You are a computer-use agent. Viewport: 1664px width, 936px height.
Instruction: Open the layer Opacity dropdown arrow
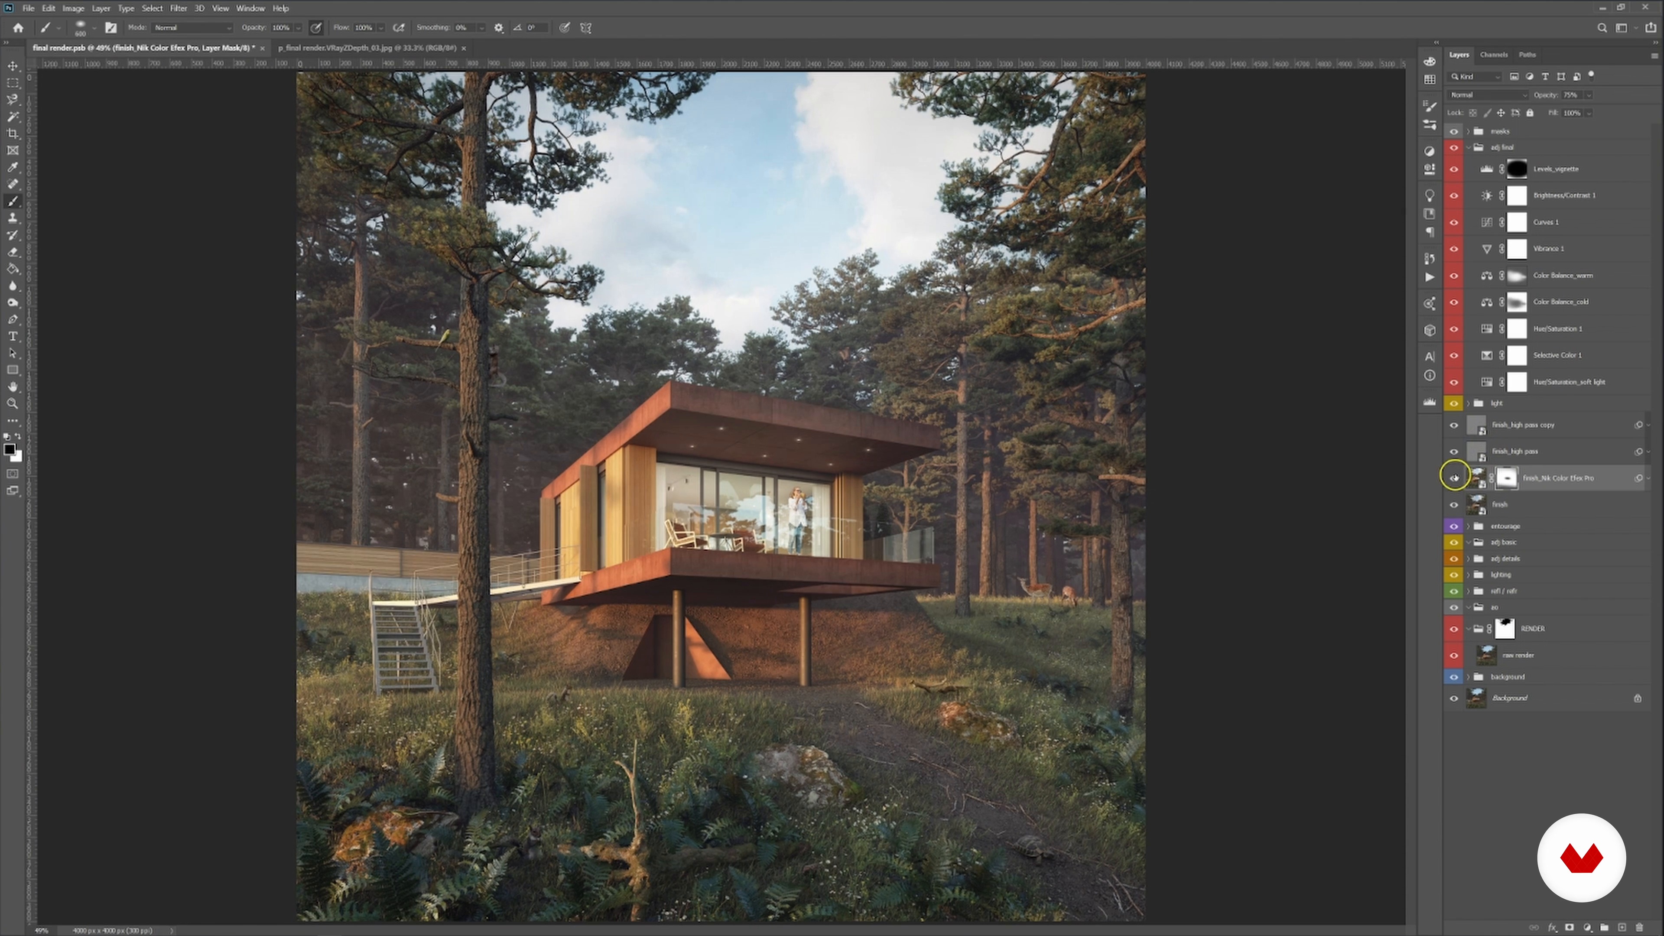pyautogui.click(x=1589, y=95)
